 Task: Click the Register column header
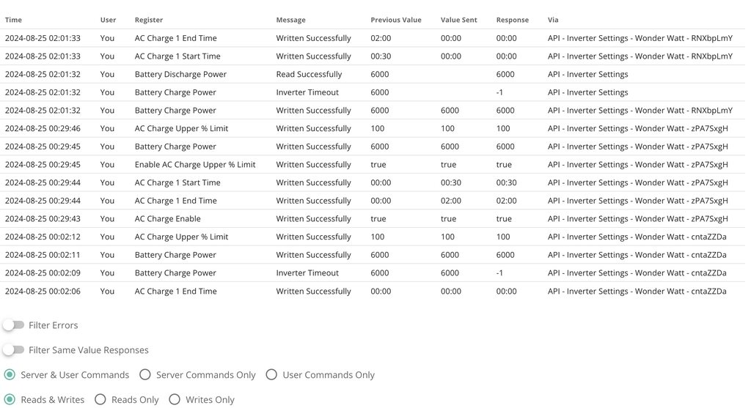pyautogui.click(x=149, y=20)
